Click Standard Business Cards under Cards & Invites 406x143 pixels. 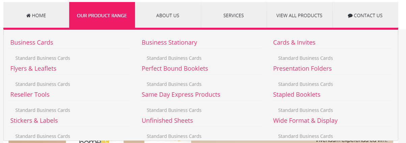point(305,58)
